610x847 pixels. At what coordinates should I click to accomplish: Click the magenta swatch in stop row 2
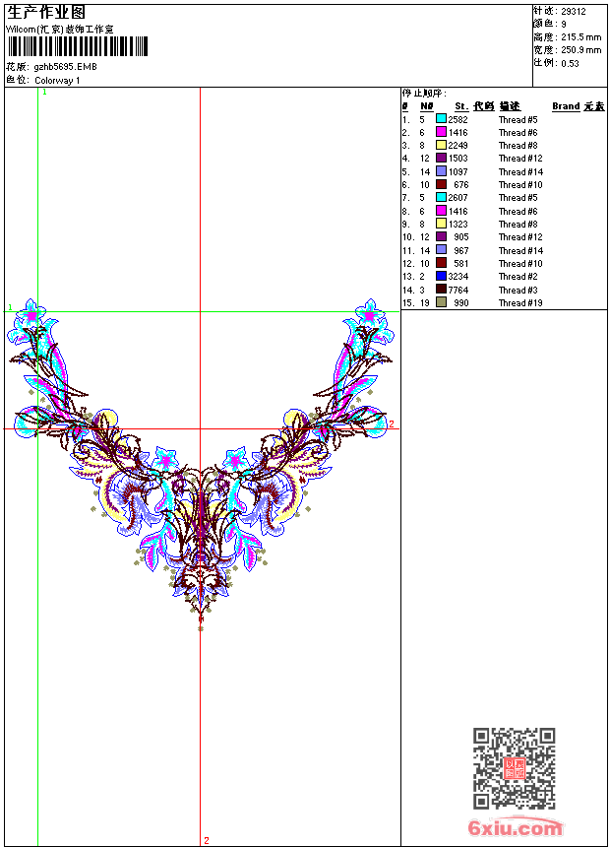[x=441, y=132]
